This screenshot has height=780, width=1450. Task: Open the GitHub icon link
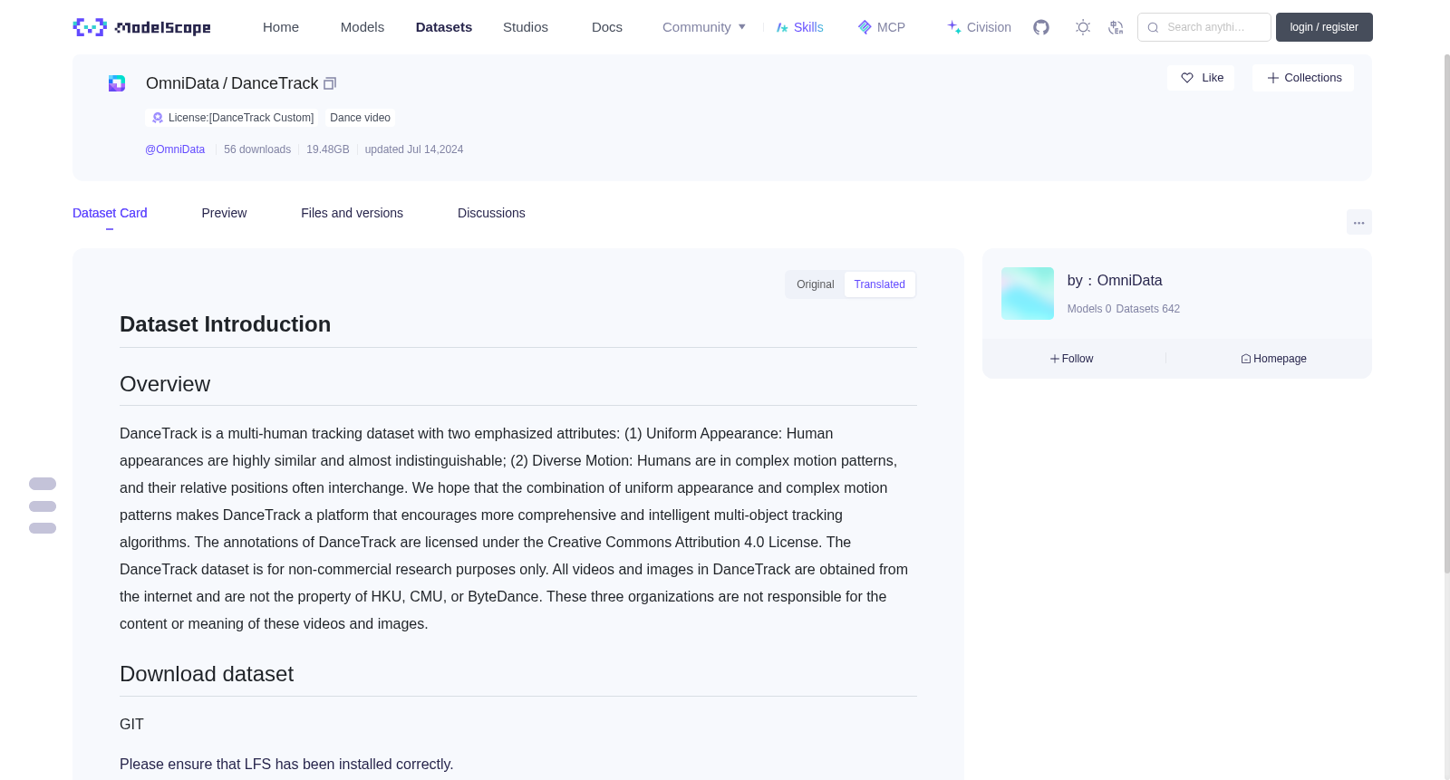1041,27
